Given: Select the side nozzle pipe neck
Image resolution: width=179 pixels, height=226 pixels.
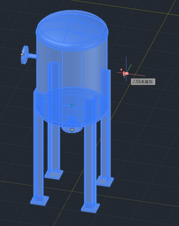Looking at the screenshot, I should (33, 56).
